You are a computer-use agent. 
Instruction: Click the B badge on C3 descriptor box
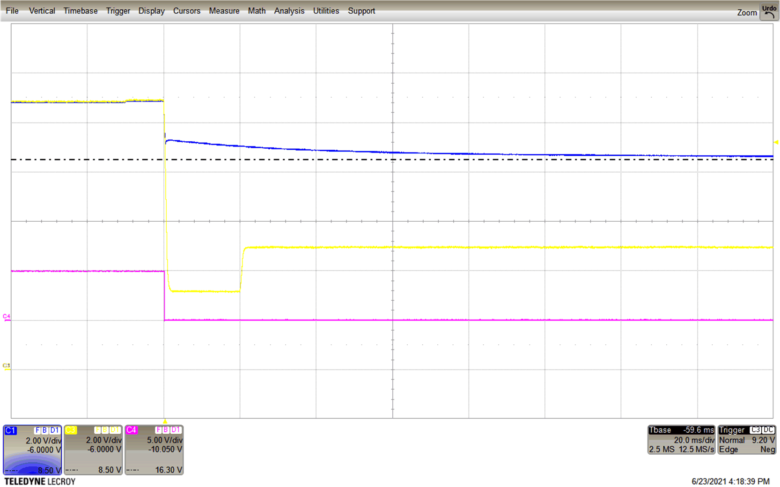[x=105, y=430]
